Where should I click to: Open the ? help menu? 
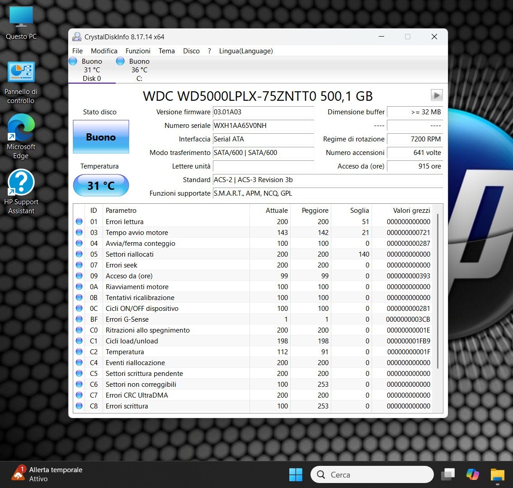pos(209,51)
